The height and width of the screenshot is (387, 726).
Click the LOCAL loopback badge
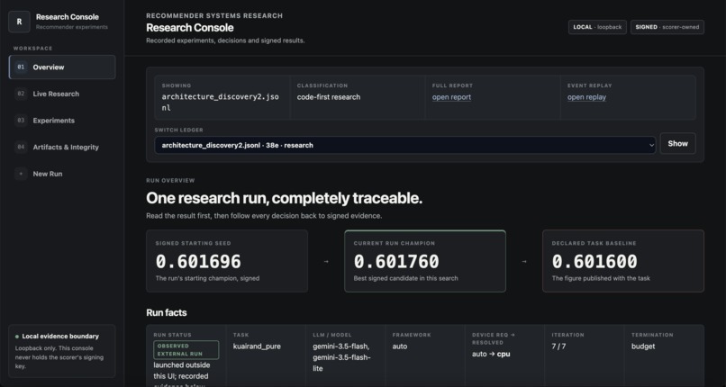pyautogui.click(x=597, y=27)
